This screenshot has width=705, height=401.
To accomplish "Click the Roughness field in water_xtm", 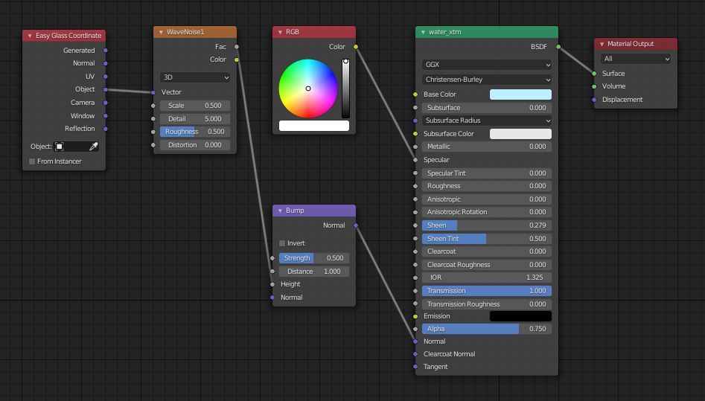I will tap(486, 186).
